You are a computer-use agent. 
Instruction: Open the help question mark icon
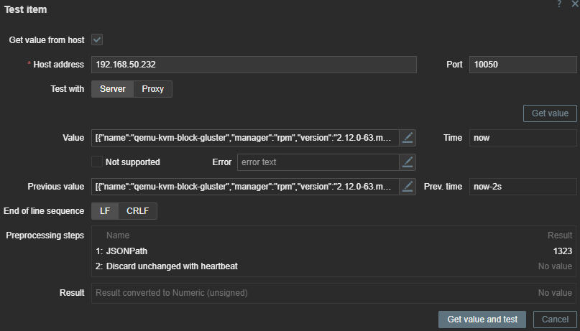pos(559,4)
